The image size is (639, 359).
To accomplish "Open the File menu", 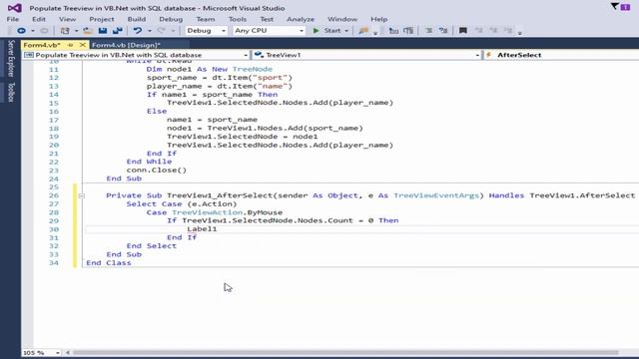I will tap(13, 19).
